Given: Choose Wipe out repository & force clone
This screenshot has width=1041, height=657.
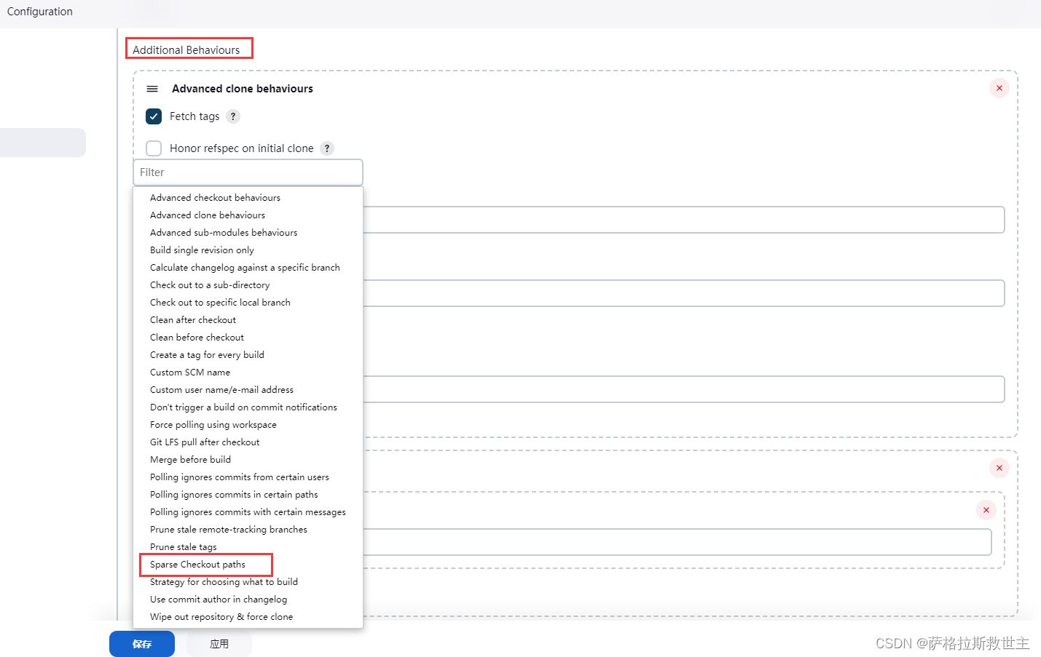Looking at the screenshot, I should coord(221,616).
